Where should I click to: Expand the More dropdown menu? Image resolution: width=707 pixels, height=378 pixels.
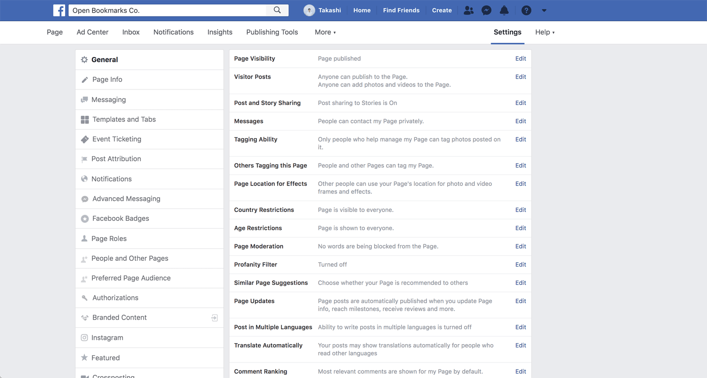325,32
